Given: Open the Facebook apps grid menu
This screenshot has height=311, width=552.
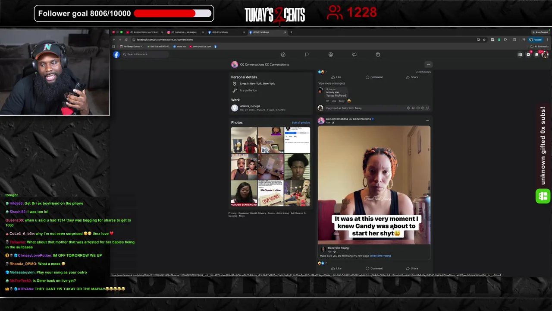Looking at the screenshot, I should 520,54.
